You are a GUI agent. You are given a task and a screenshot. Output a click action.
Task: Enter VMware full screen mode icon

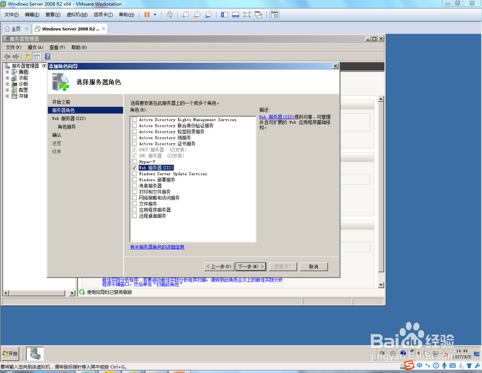click(247, 15)
